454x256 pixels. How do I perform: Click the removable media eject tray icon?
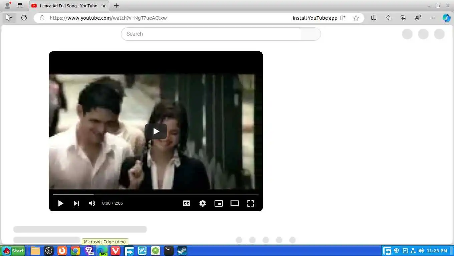(405, 251)
